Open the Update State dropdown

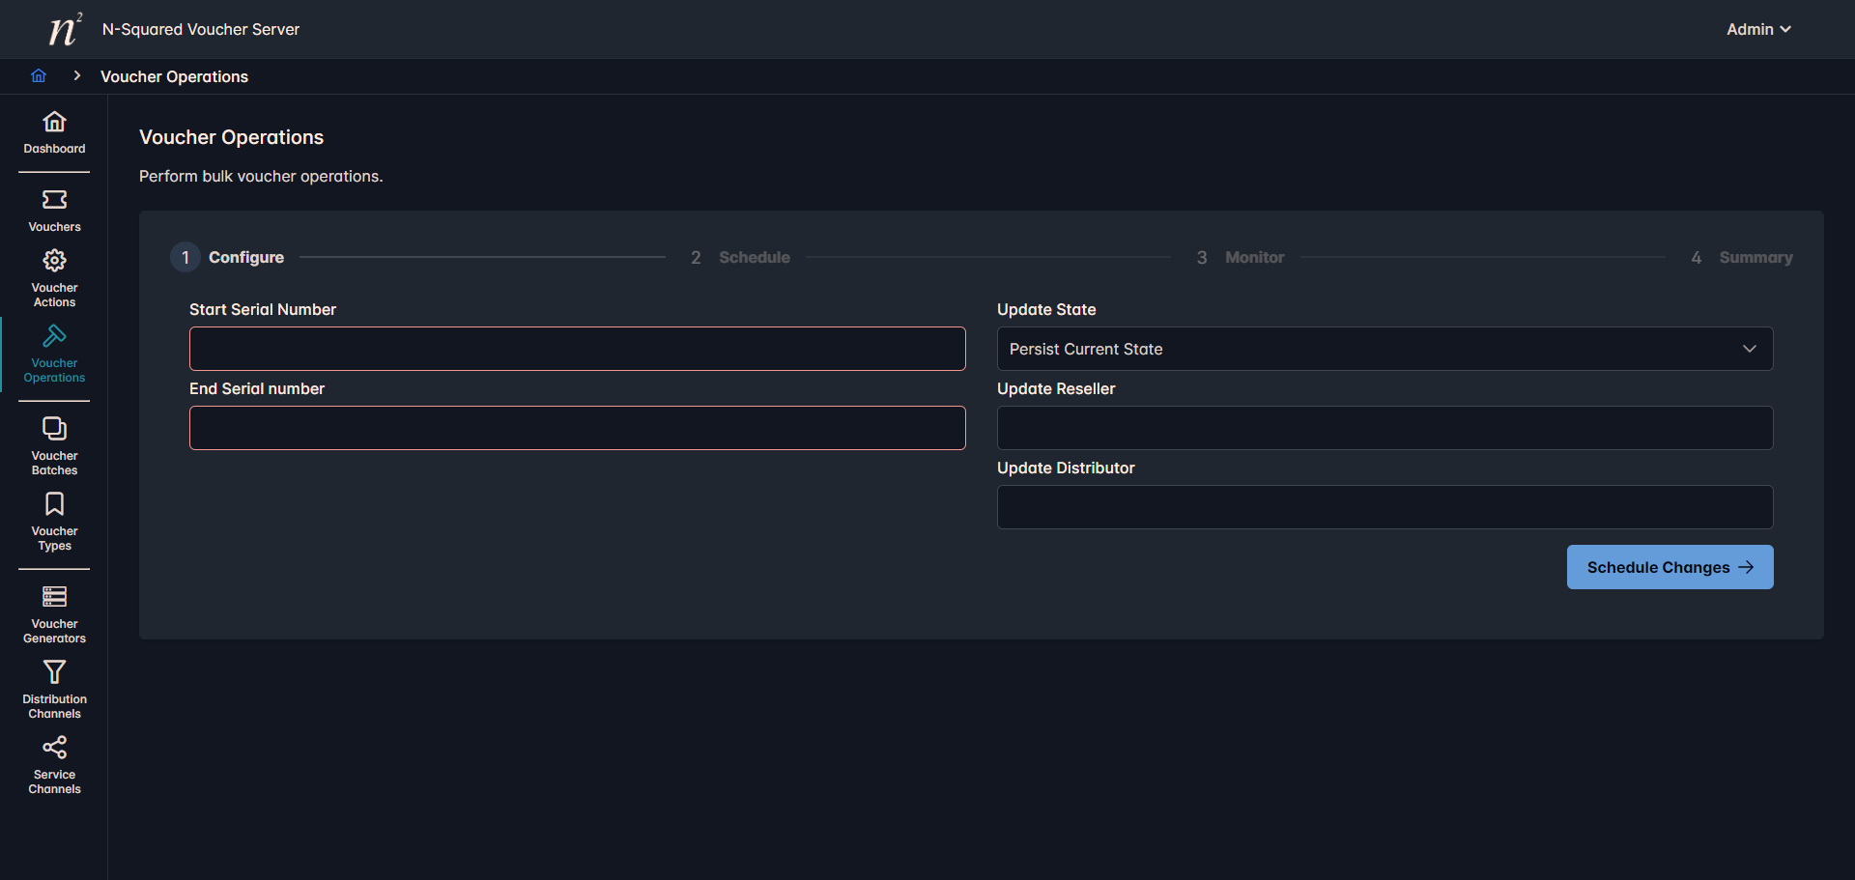click(x=1384, y=349)
